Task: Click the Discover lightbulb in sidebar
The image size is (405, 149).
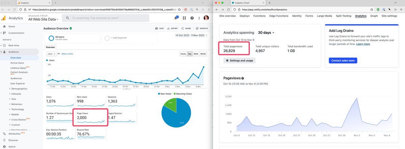Action: coord(5,140)
